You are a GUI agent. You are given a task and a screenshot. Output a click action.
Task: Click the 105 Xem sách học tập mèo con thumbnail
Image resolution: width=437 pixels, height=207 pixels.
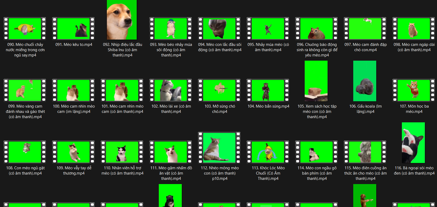[x=316, y=81]
